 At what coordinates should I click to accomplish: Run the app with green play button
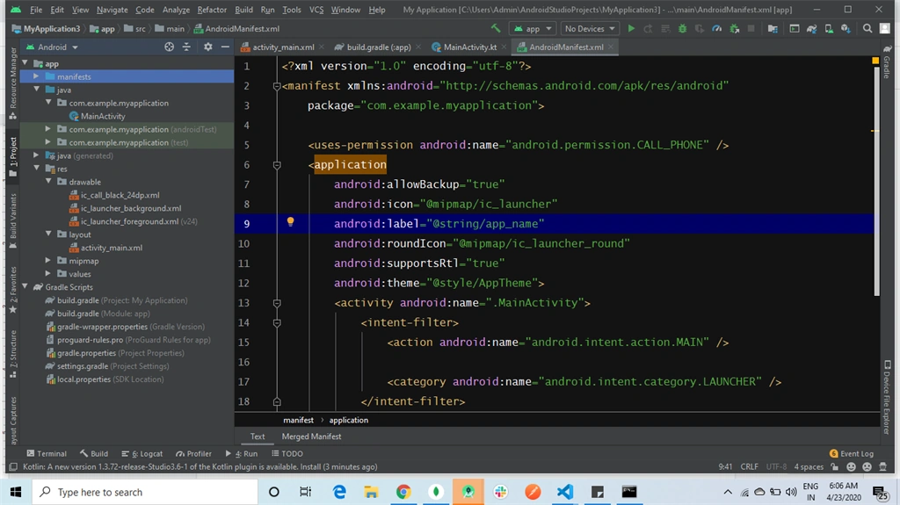(x=631, y=28)
